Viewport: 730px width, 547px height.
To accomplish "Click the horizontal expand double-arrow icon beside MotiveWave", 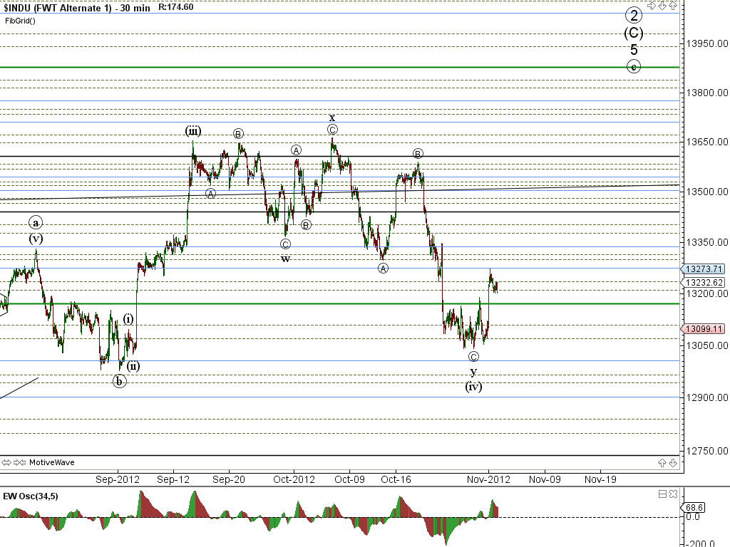I will (x=6, y=462).
